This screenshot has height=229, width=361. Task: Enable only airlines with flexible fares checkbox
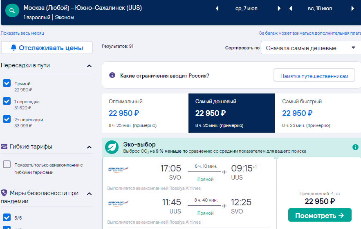point(7,164)
